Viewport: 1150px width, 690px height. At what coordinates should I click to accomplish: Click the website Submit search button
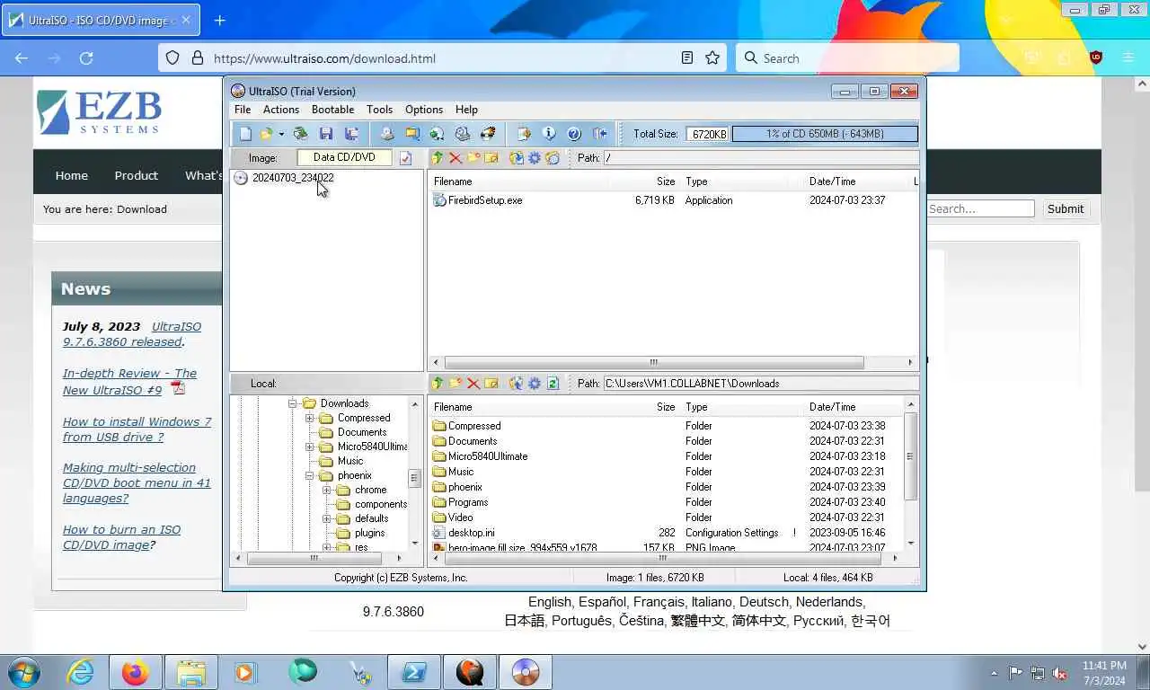pyautogui.click(x=1066, y=208)
